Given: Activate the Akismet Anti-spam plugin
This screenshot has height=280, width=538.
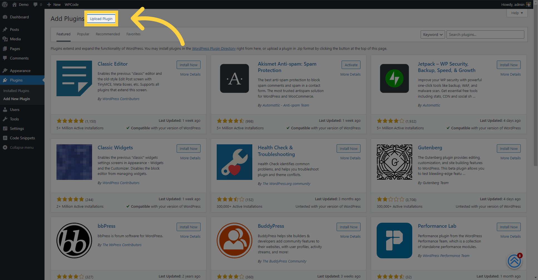Looking at the screenshot, I should [x=351, y=65].
